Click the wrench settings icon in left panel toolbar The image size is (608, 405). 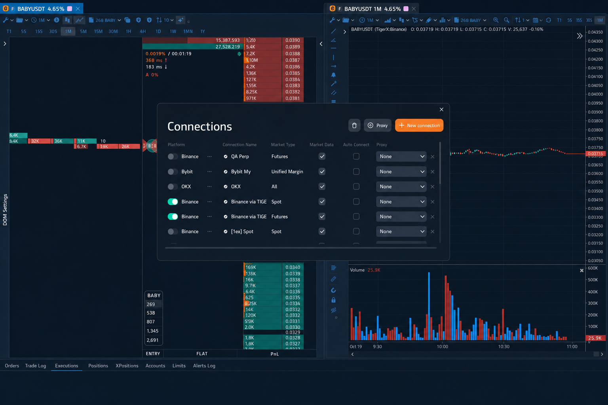(6, 20)
